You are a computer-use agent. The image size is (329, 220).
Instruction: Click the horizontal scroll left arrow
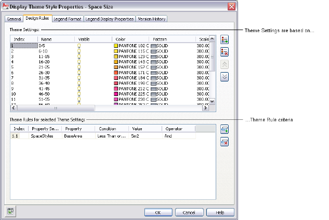[14, 108]
